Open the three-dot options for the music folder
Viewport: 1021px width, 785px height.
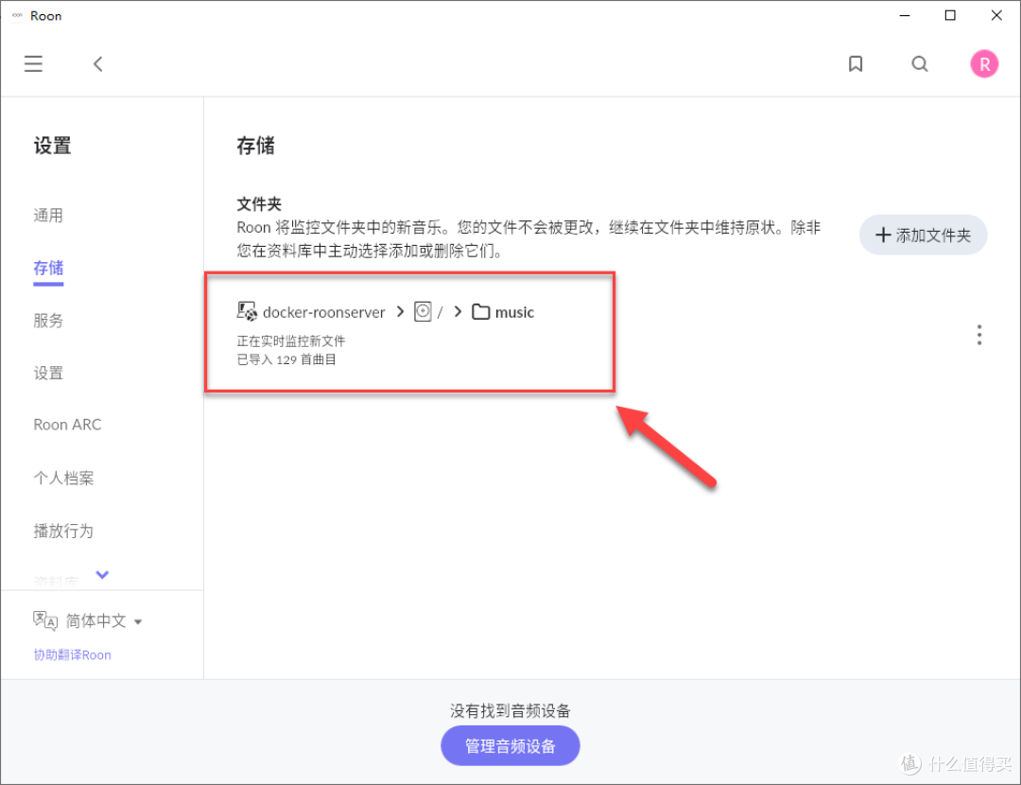point(979,334)
